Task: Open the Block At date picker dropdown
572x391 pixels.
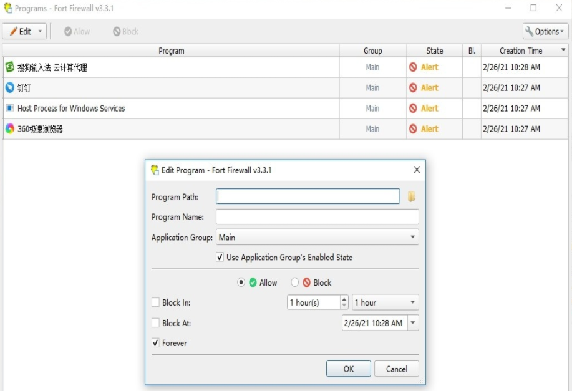Action: click(x=413, y=323)
